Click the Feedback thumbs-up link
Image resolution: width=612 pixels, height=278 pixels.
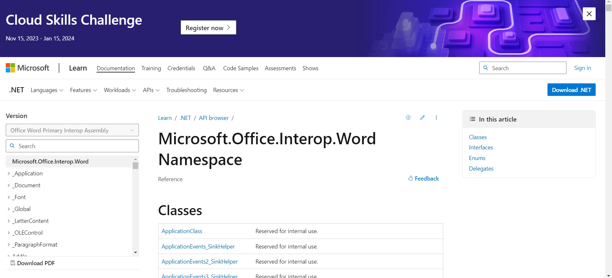(423, 179)
